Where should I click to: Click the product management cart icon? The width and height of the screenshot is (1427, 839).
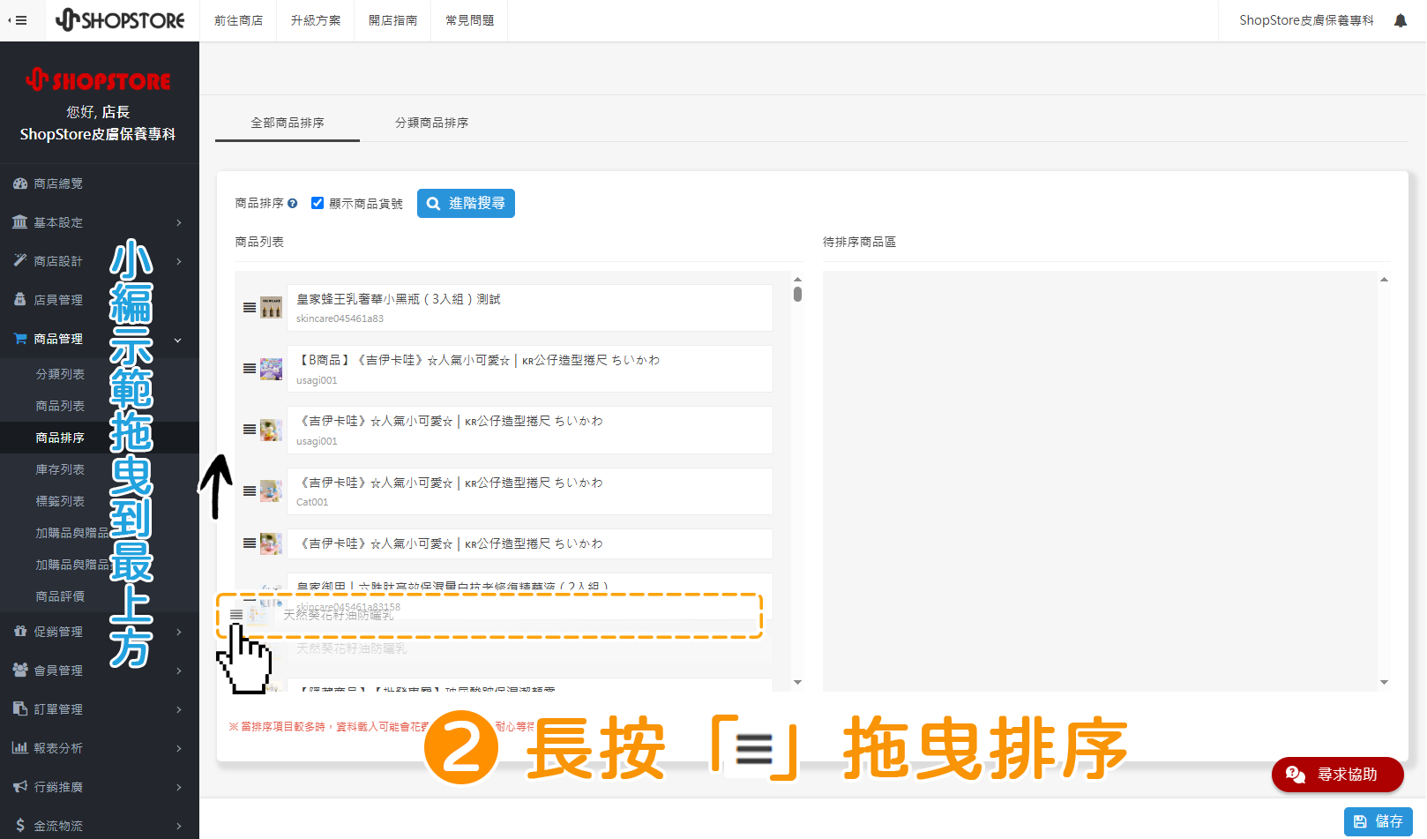click(x=20, y=338)
